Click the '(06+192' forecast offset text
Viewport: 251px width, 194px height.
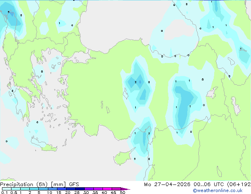pyautogui.click(x=239, y=184)
